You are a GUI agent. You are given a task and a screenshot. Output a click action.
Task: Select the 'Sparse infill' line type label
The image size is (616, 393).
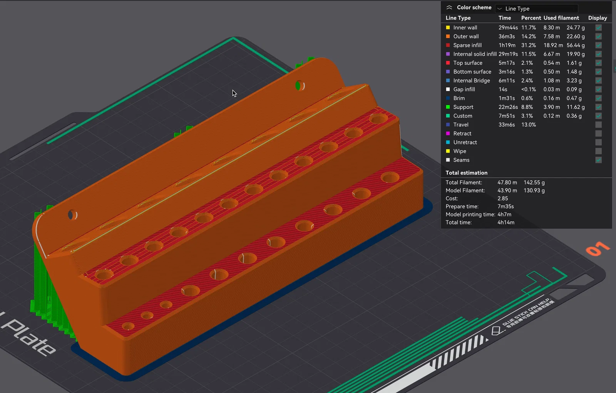pos(467,45)
